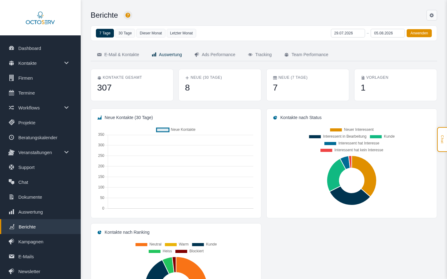Switch to the Tracking tab
Screen dimensions: 447x279
(260, 55)
